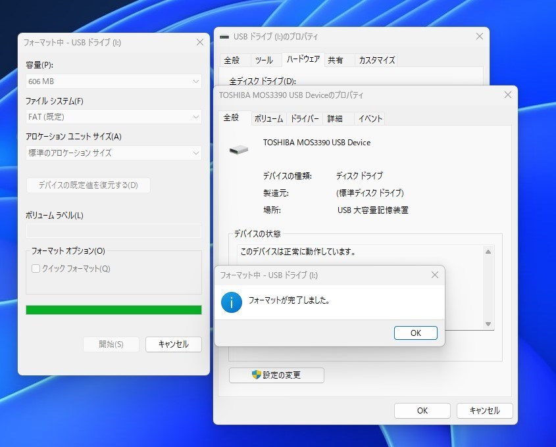The height and width of the screenshot is (447, 556).
Task: Click the TOSHIBA USB Device disk drive icon
Action: click(239, 149)
